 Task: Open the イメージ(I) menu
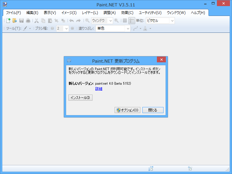pyautogui.click(x=69, y=13)
